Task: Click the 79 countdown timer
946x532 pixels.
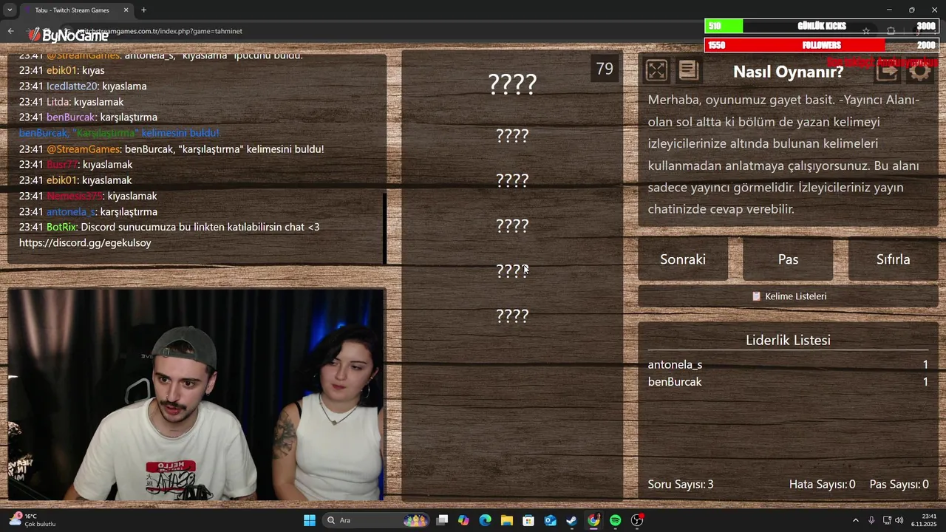Action: (x=605, y=69)
